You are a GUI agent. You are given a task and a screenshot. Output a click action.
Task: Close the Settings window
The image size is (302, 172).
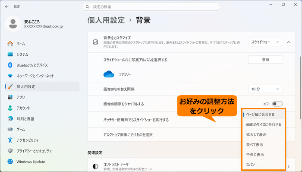click(x=296, y=4)
